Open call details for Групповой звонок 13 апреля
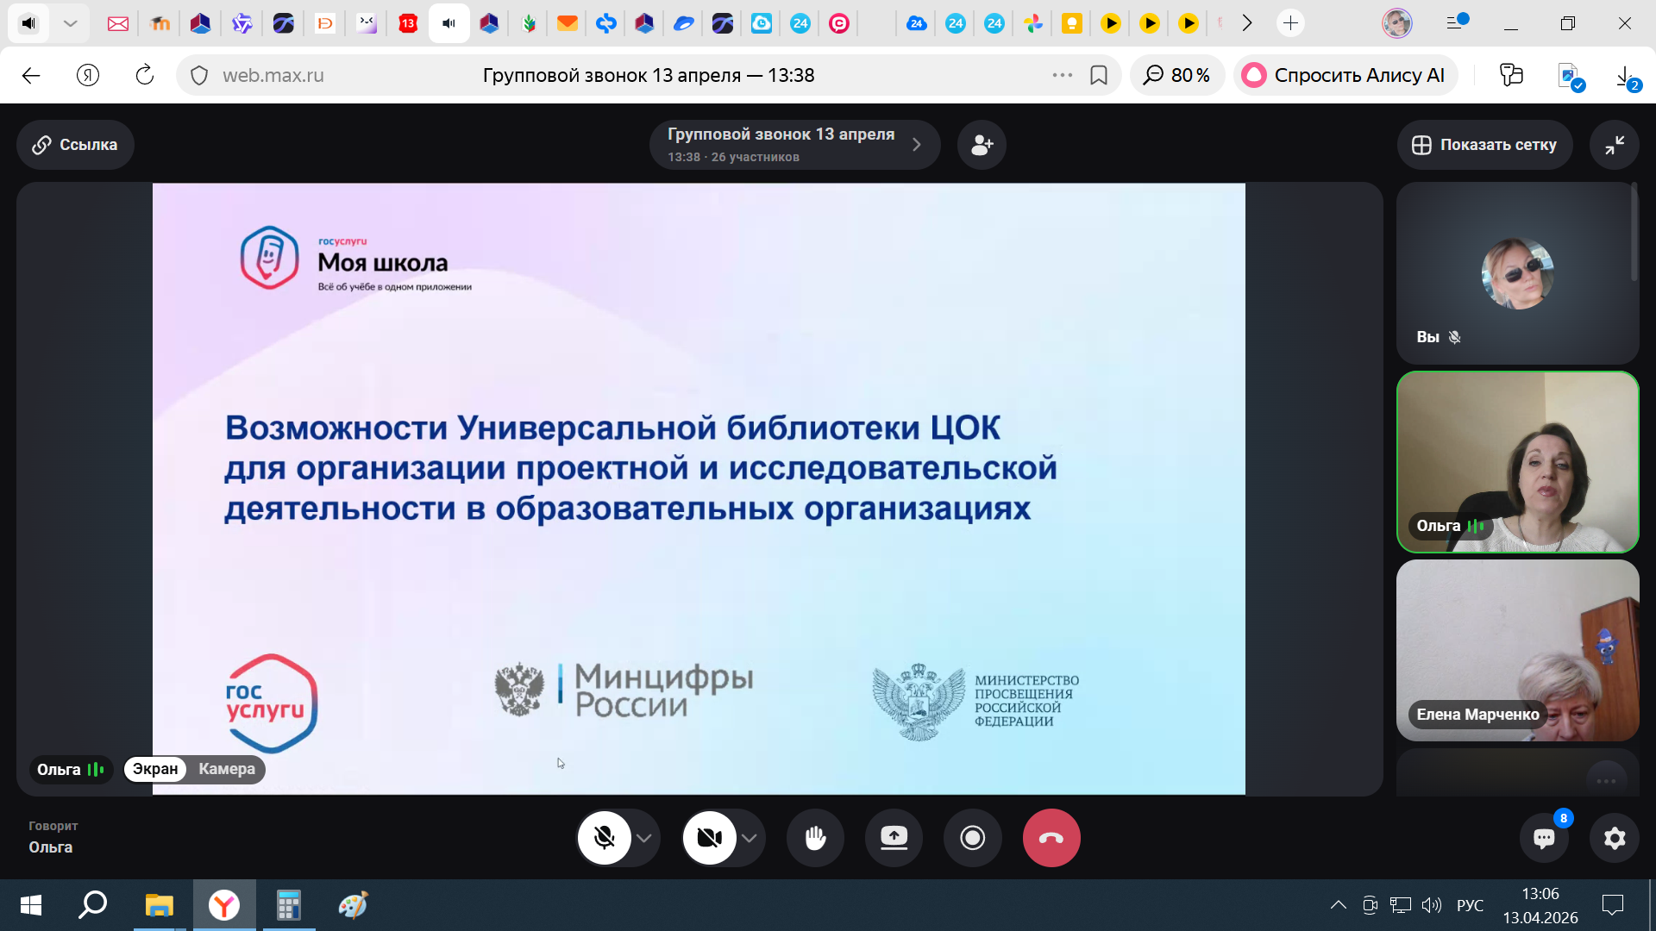1656x931 pixels. [794, 145]
